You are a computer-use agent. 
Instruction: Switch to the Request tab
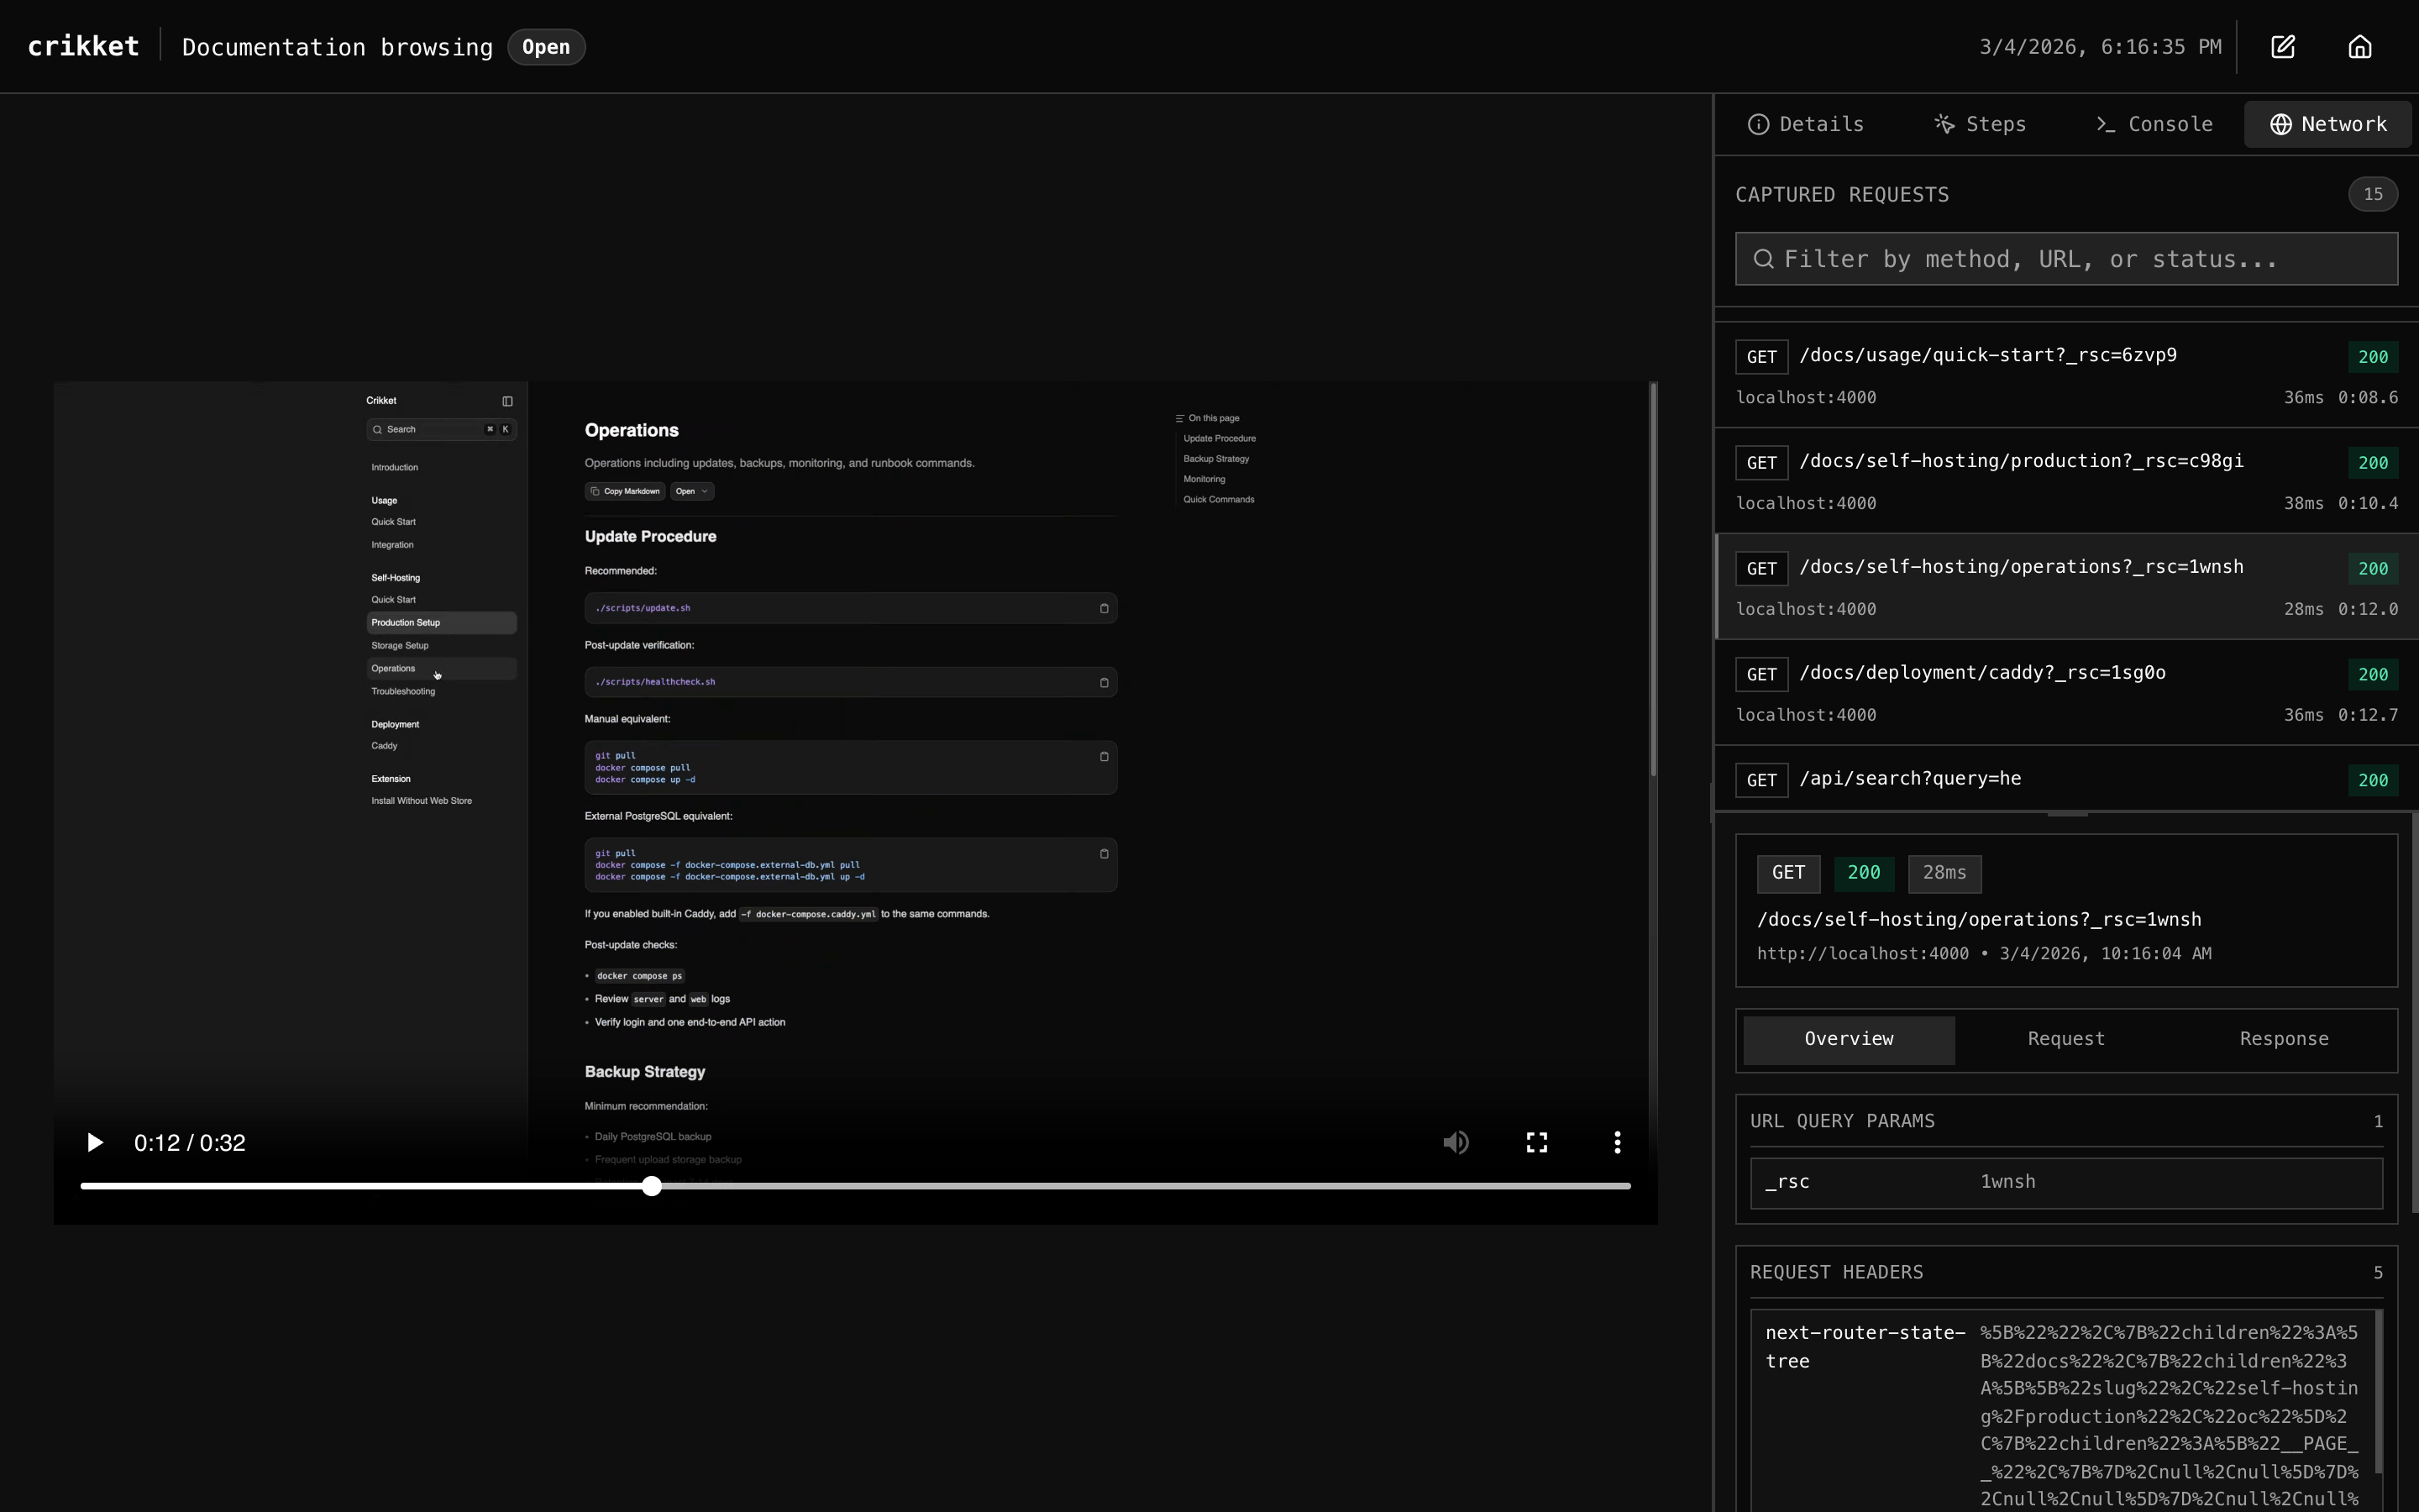tap(2065, 1039)
